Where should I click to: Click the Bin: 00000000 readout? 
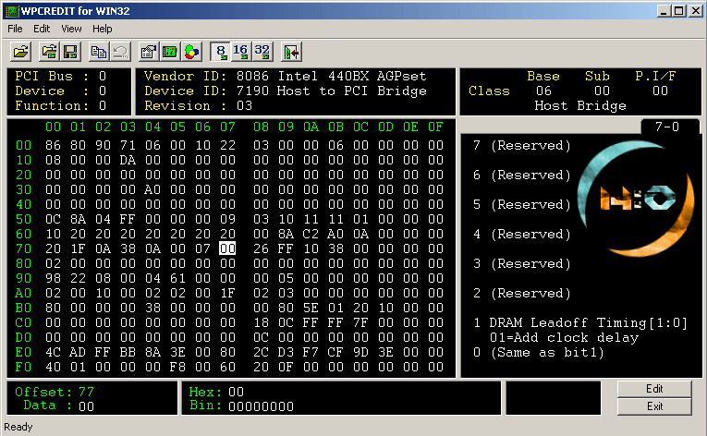[x=241, y=406]
